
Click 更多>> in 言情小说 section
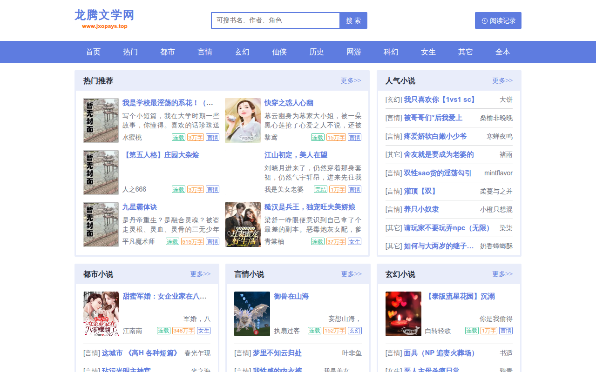(351, 274)
